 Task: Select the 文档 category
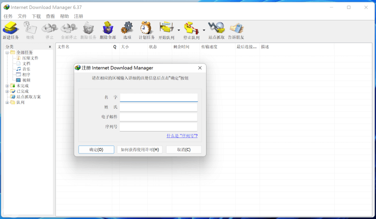pos(27,63)
